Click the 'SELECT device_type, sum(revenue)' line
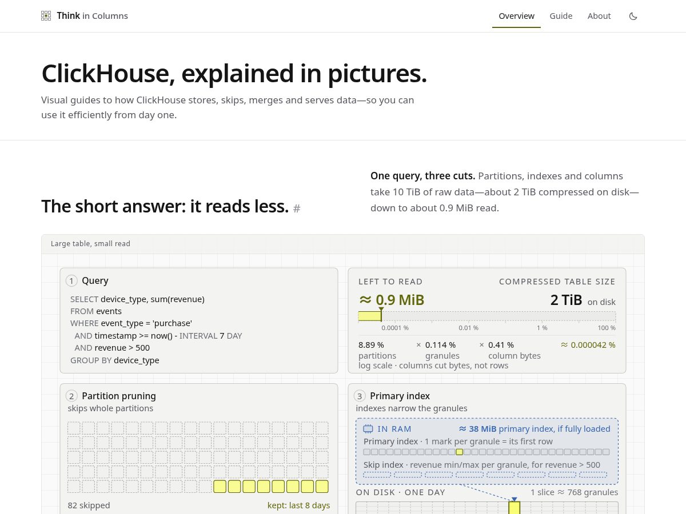Viewport: 686px width, 514px height. [x=137, y=299]
